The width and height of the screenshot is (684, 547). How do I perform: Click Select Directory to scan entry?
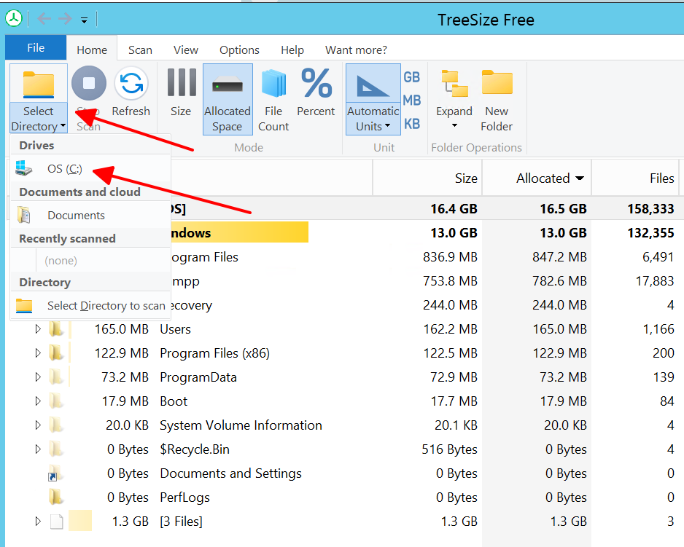[x=90, y=305]
